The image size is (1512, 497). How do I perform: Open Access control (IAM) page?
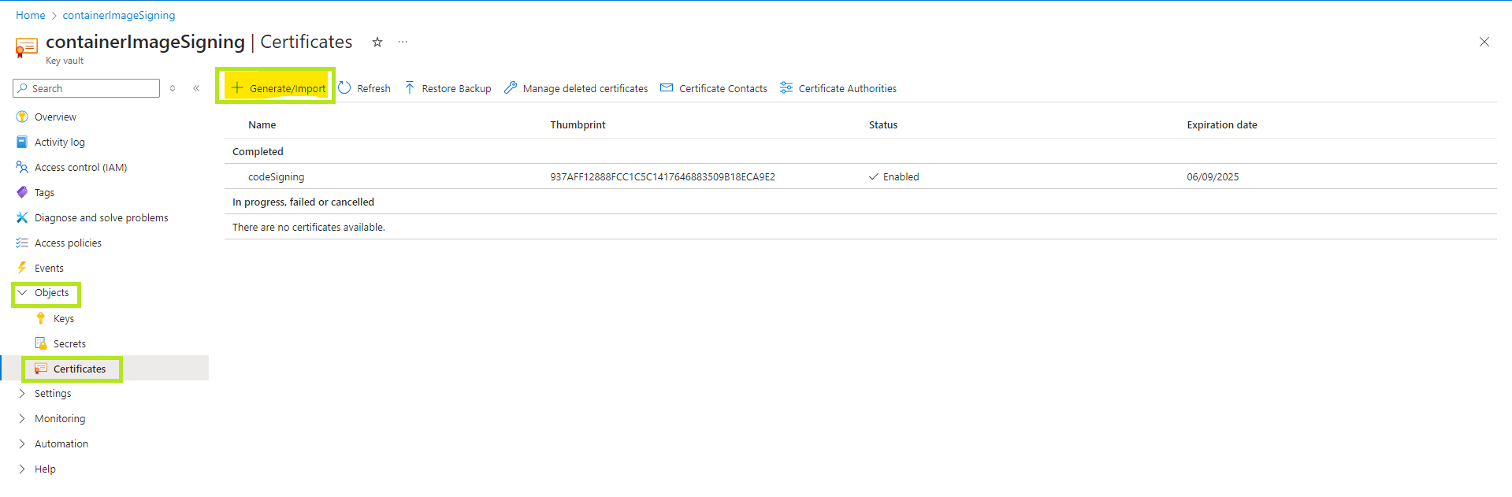click(80, 167)
